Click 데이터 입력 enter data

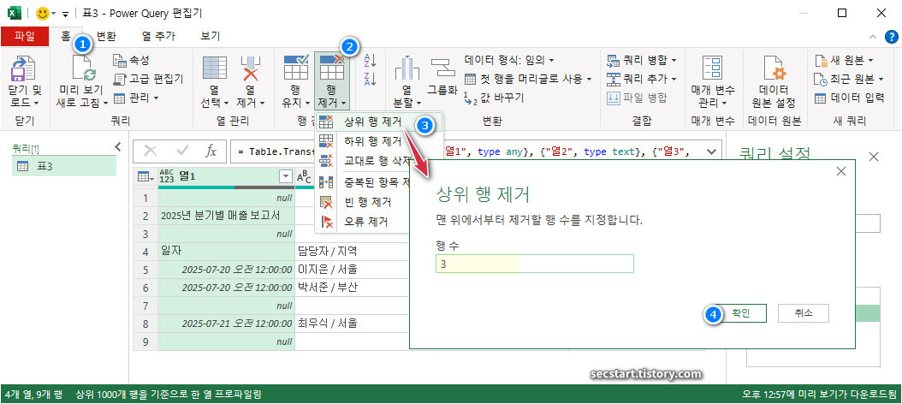point(849,98)
